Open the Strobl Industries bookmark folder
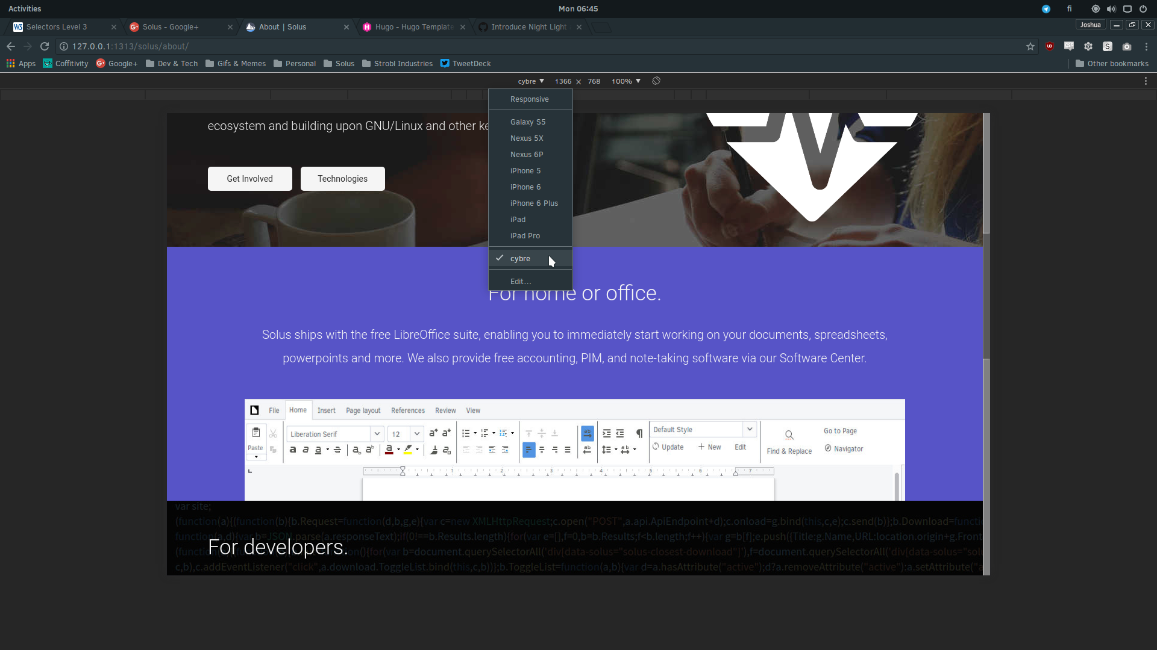The image size is (1157, 650). pos(397,63)
